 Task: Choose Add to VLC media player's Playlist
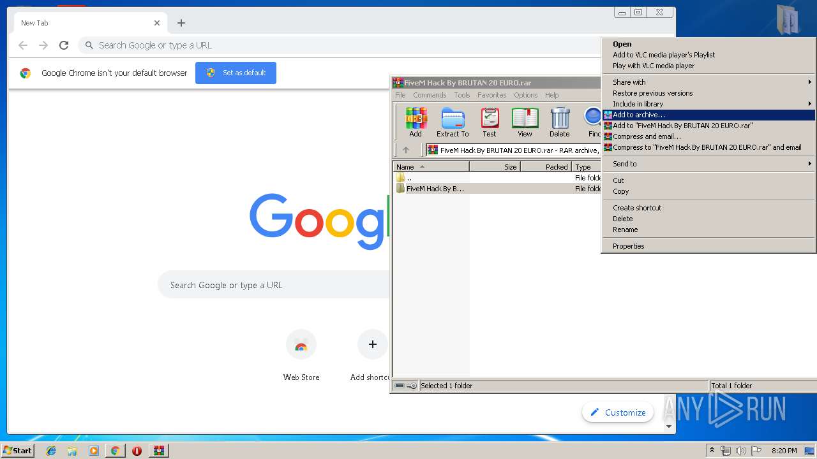pos(708,55)
